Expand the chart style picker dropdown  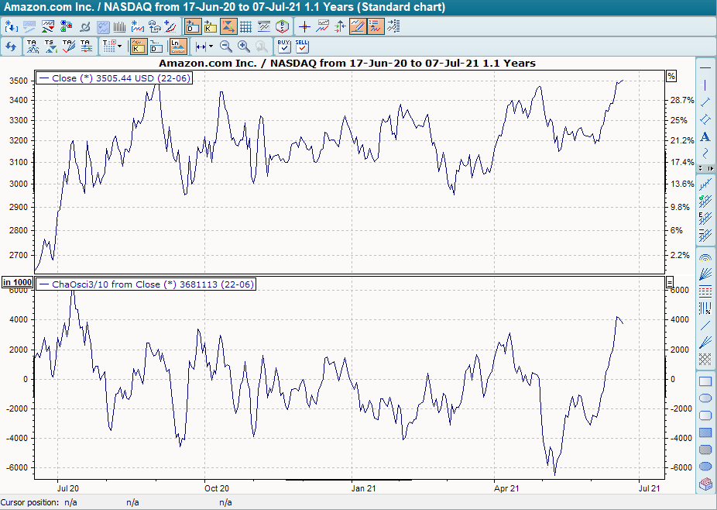(x=118, y=46)
